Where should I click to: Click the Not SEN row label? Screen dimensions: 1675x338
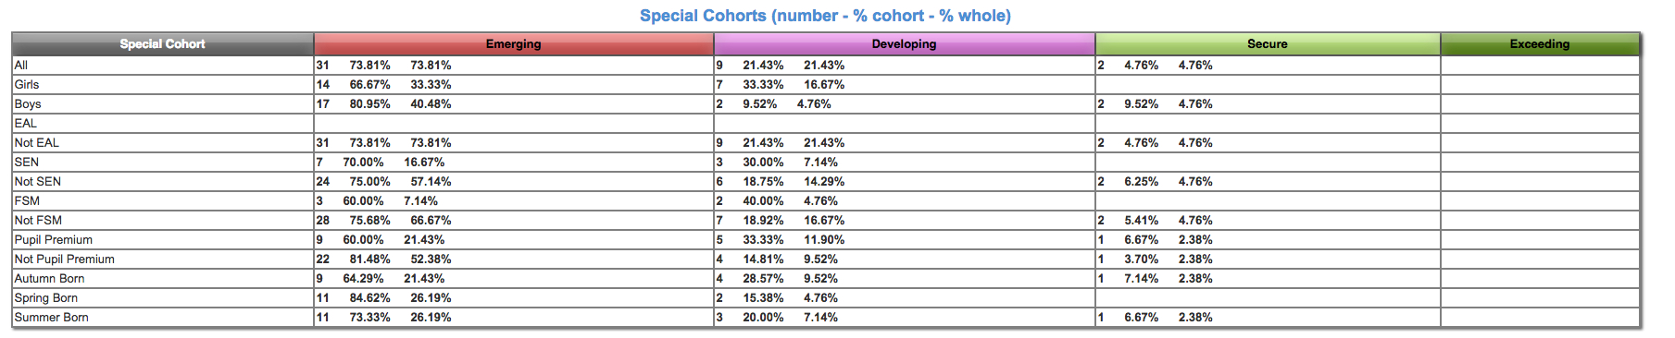pos(38,182)
